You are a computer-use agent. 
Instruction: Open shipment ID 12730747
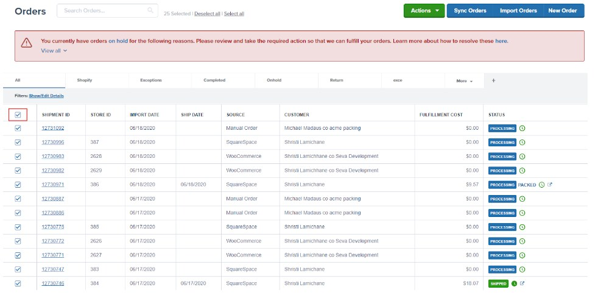[x=53, y=269]
